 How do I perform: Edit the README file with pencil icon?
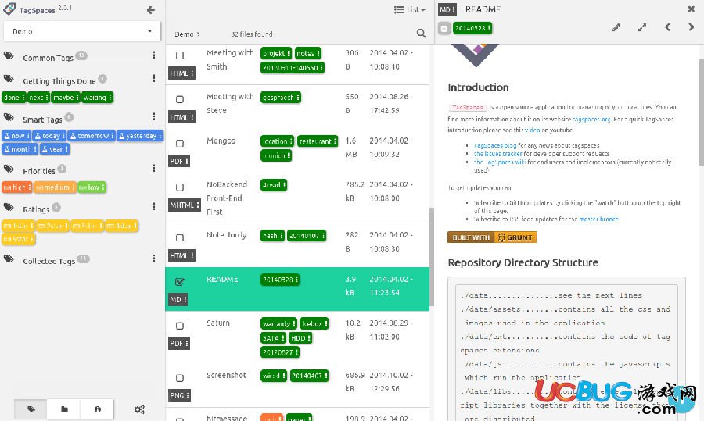[616, 27]
